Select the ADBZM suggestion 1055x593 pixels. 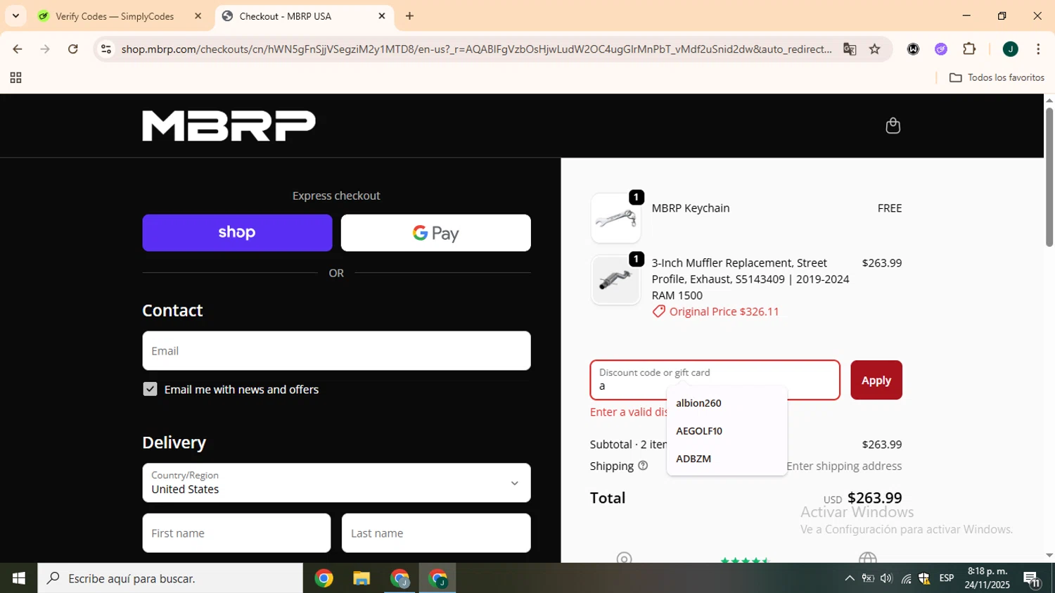point(727,459)
